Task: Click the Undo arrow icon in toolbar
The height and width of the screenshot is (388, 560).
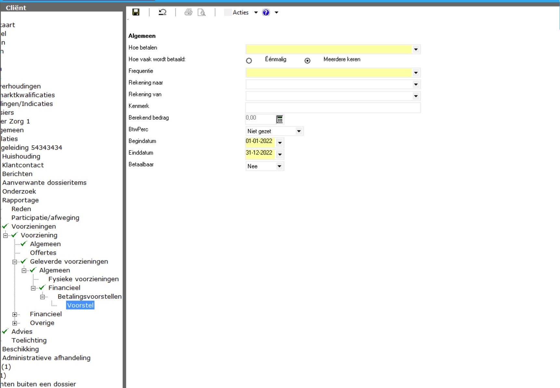Action: pyautogui.click(x=162, y=12)
